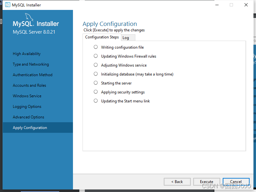This screenshot has width=256, height=192.
Task: Select the Apply Configuration sidebar step
Action: click(x=38, y=127)
